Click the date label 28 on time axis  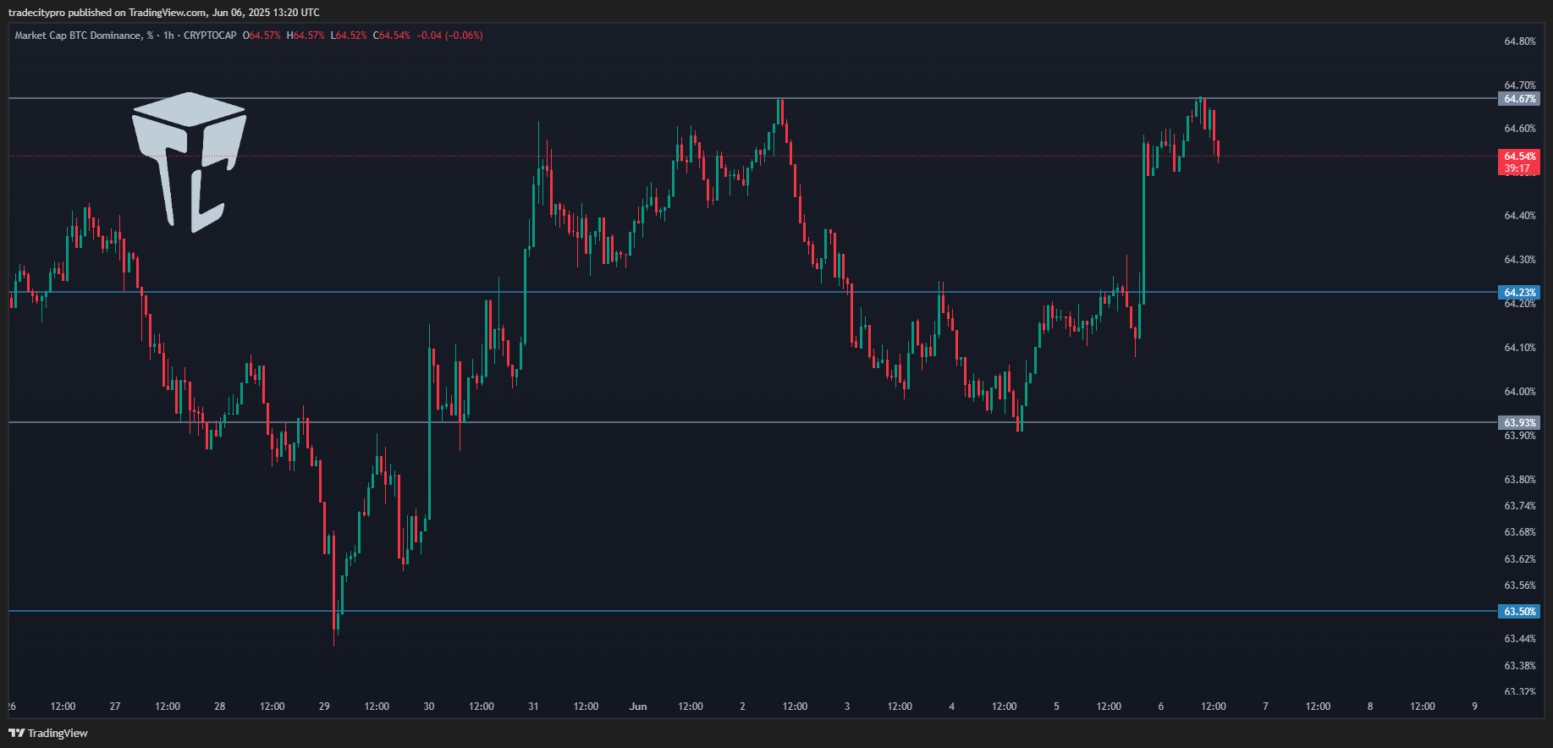click(x=220, y=707)
